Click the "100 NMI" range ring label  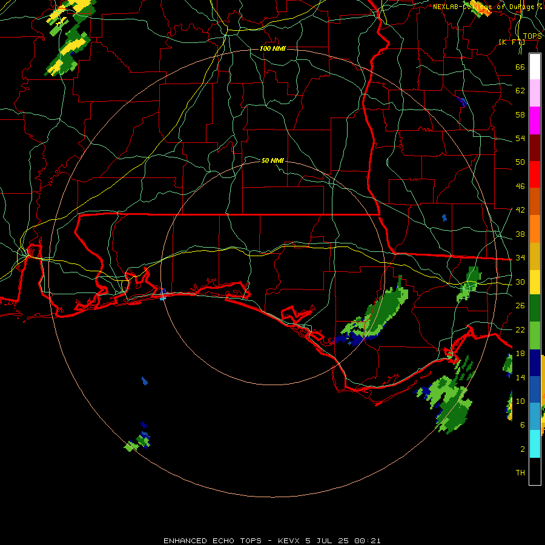tap(272, 48)
